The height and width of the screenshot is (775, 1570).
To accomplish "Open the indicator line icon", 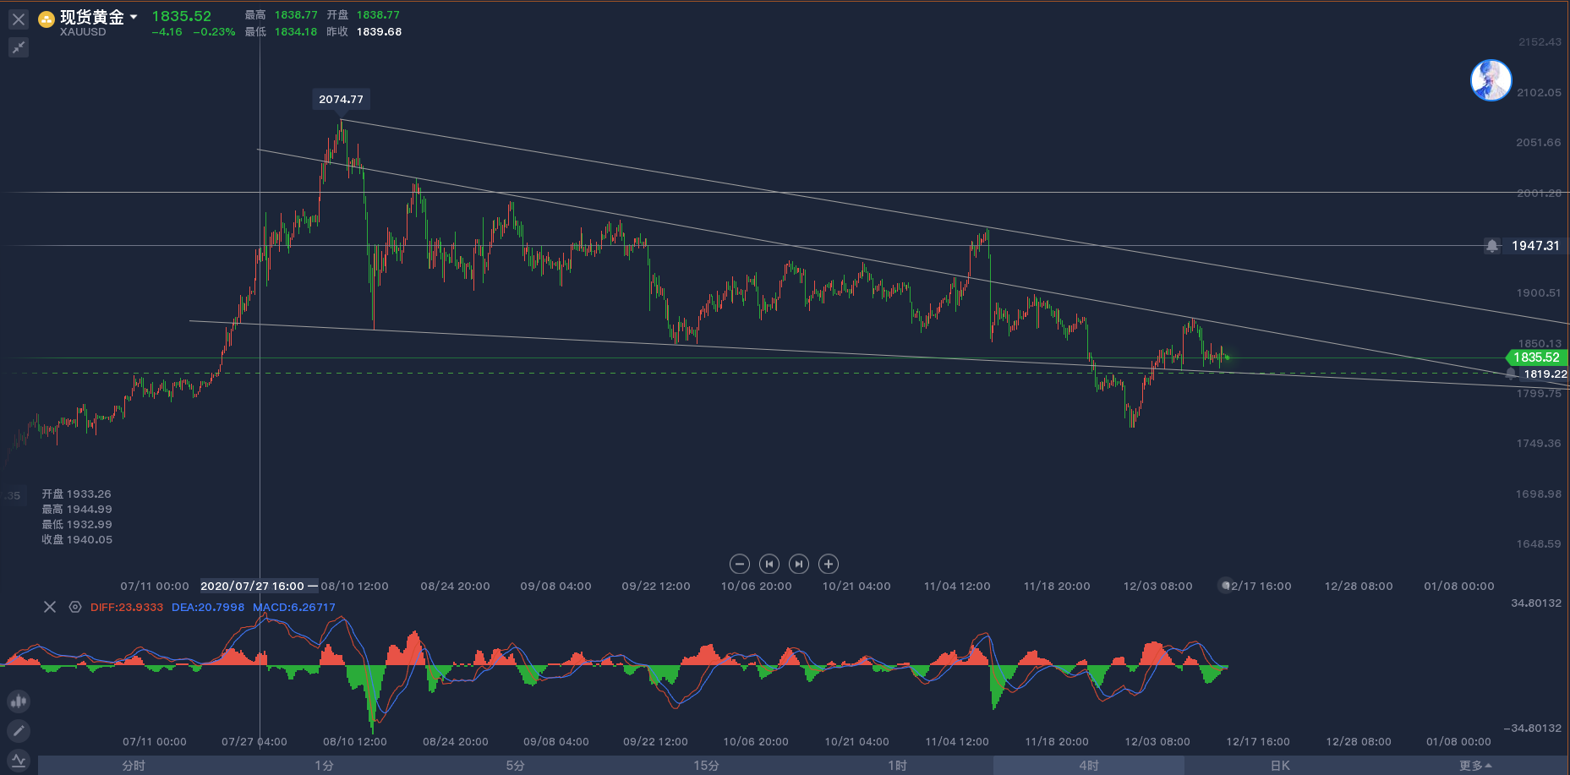I will coord(19,760).
